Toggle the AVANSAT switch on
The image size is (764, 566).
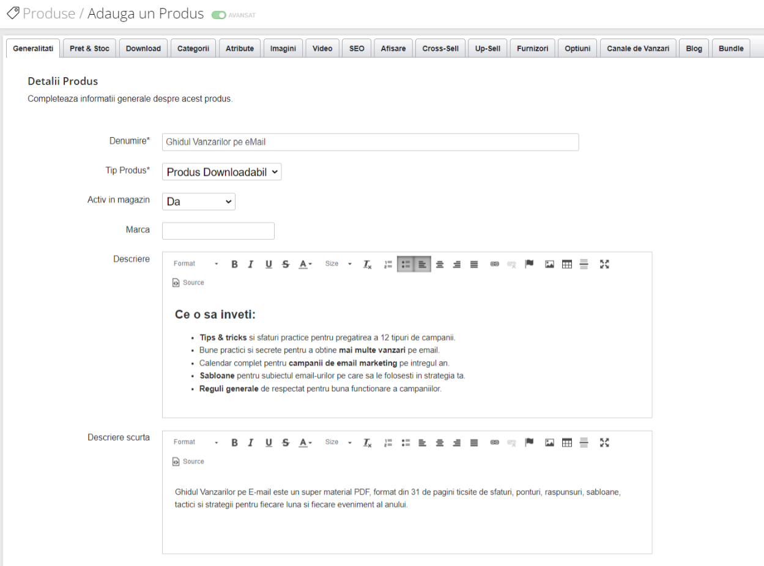pos(220,13)
